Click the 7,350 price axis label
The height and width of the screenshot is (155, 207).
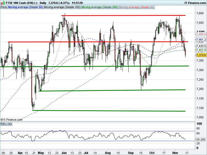tap(200, 60)
